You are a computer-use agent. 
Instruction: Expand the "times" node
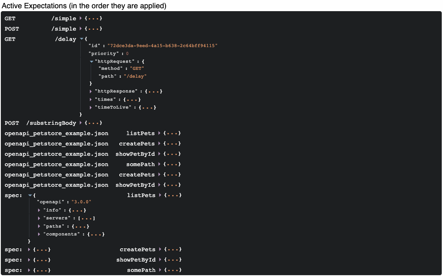tap(91, 100)
